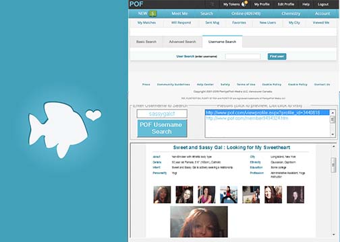Click profile preview scroll-down arrow

(x=333, y=235)
